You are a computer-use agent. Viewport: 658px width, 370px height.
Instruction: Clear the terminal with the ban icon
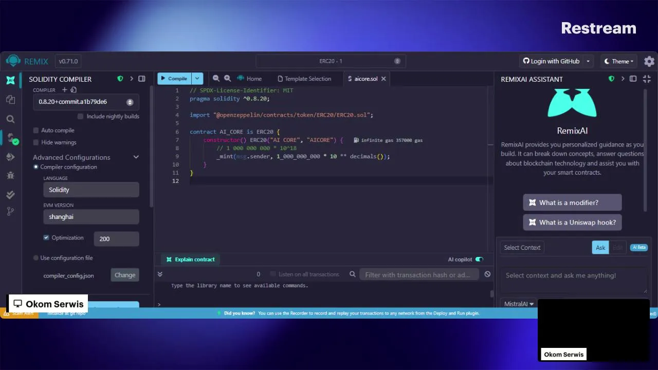(487, 274)
